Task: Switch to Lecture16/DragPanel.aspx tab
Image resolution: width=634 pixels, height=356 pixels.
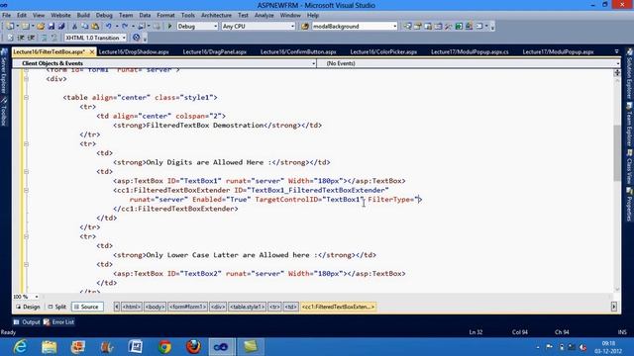Action: click(215, 51)
